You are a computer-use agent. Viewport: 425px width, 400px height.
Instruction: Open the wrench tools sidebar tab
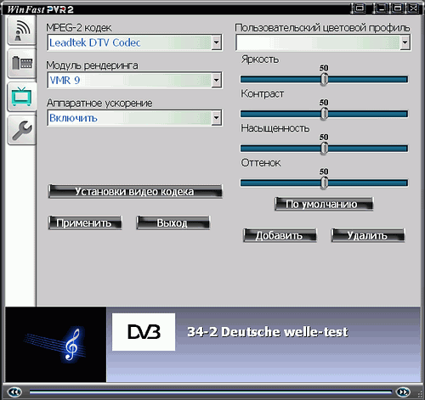tap(22, 130)
